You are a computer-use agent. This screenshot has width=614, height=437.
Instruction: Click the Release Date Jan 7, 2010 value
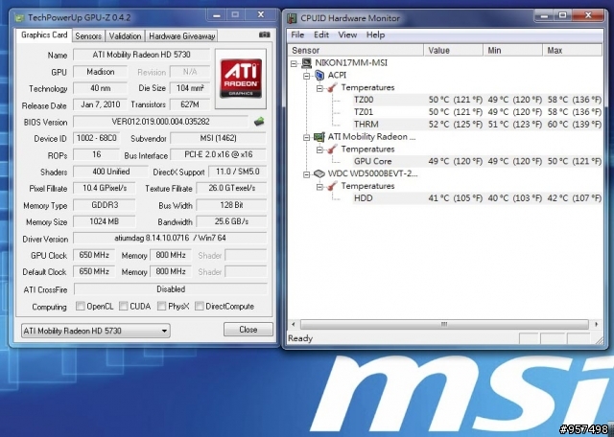pyautogui.click(x=100, y=104)
